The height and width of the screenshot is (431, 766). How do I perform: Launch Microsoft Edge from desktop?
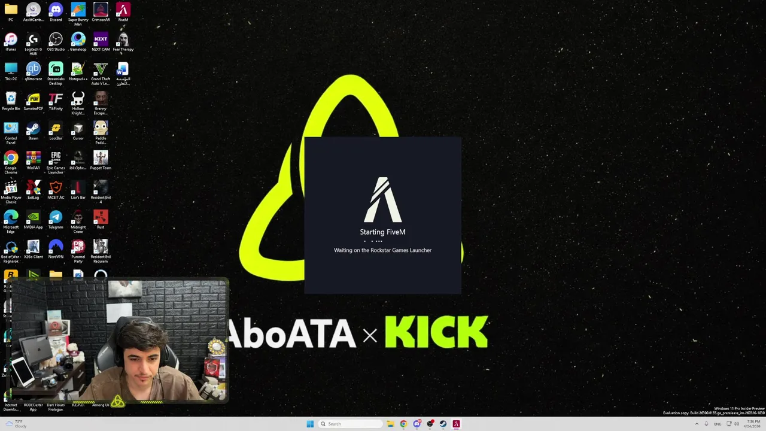coord(11,222)
